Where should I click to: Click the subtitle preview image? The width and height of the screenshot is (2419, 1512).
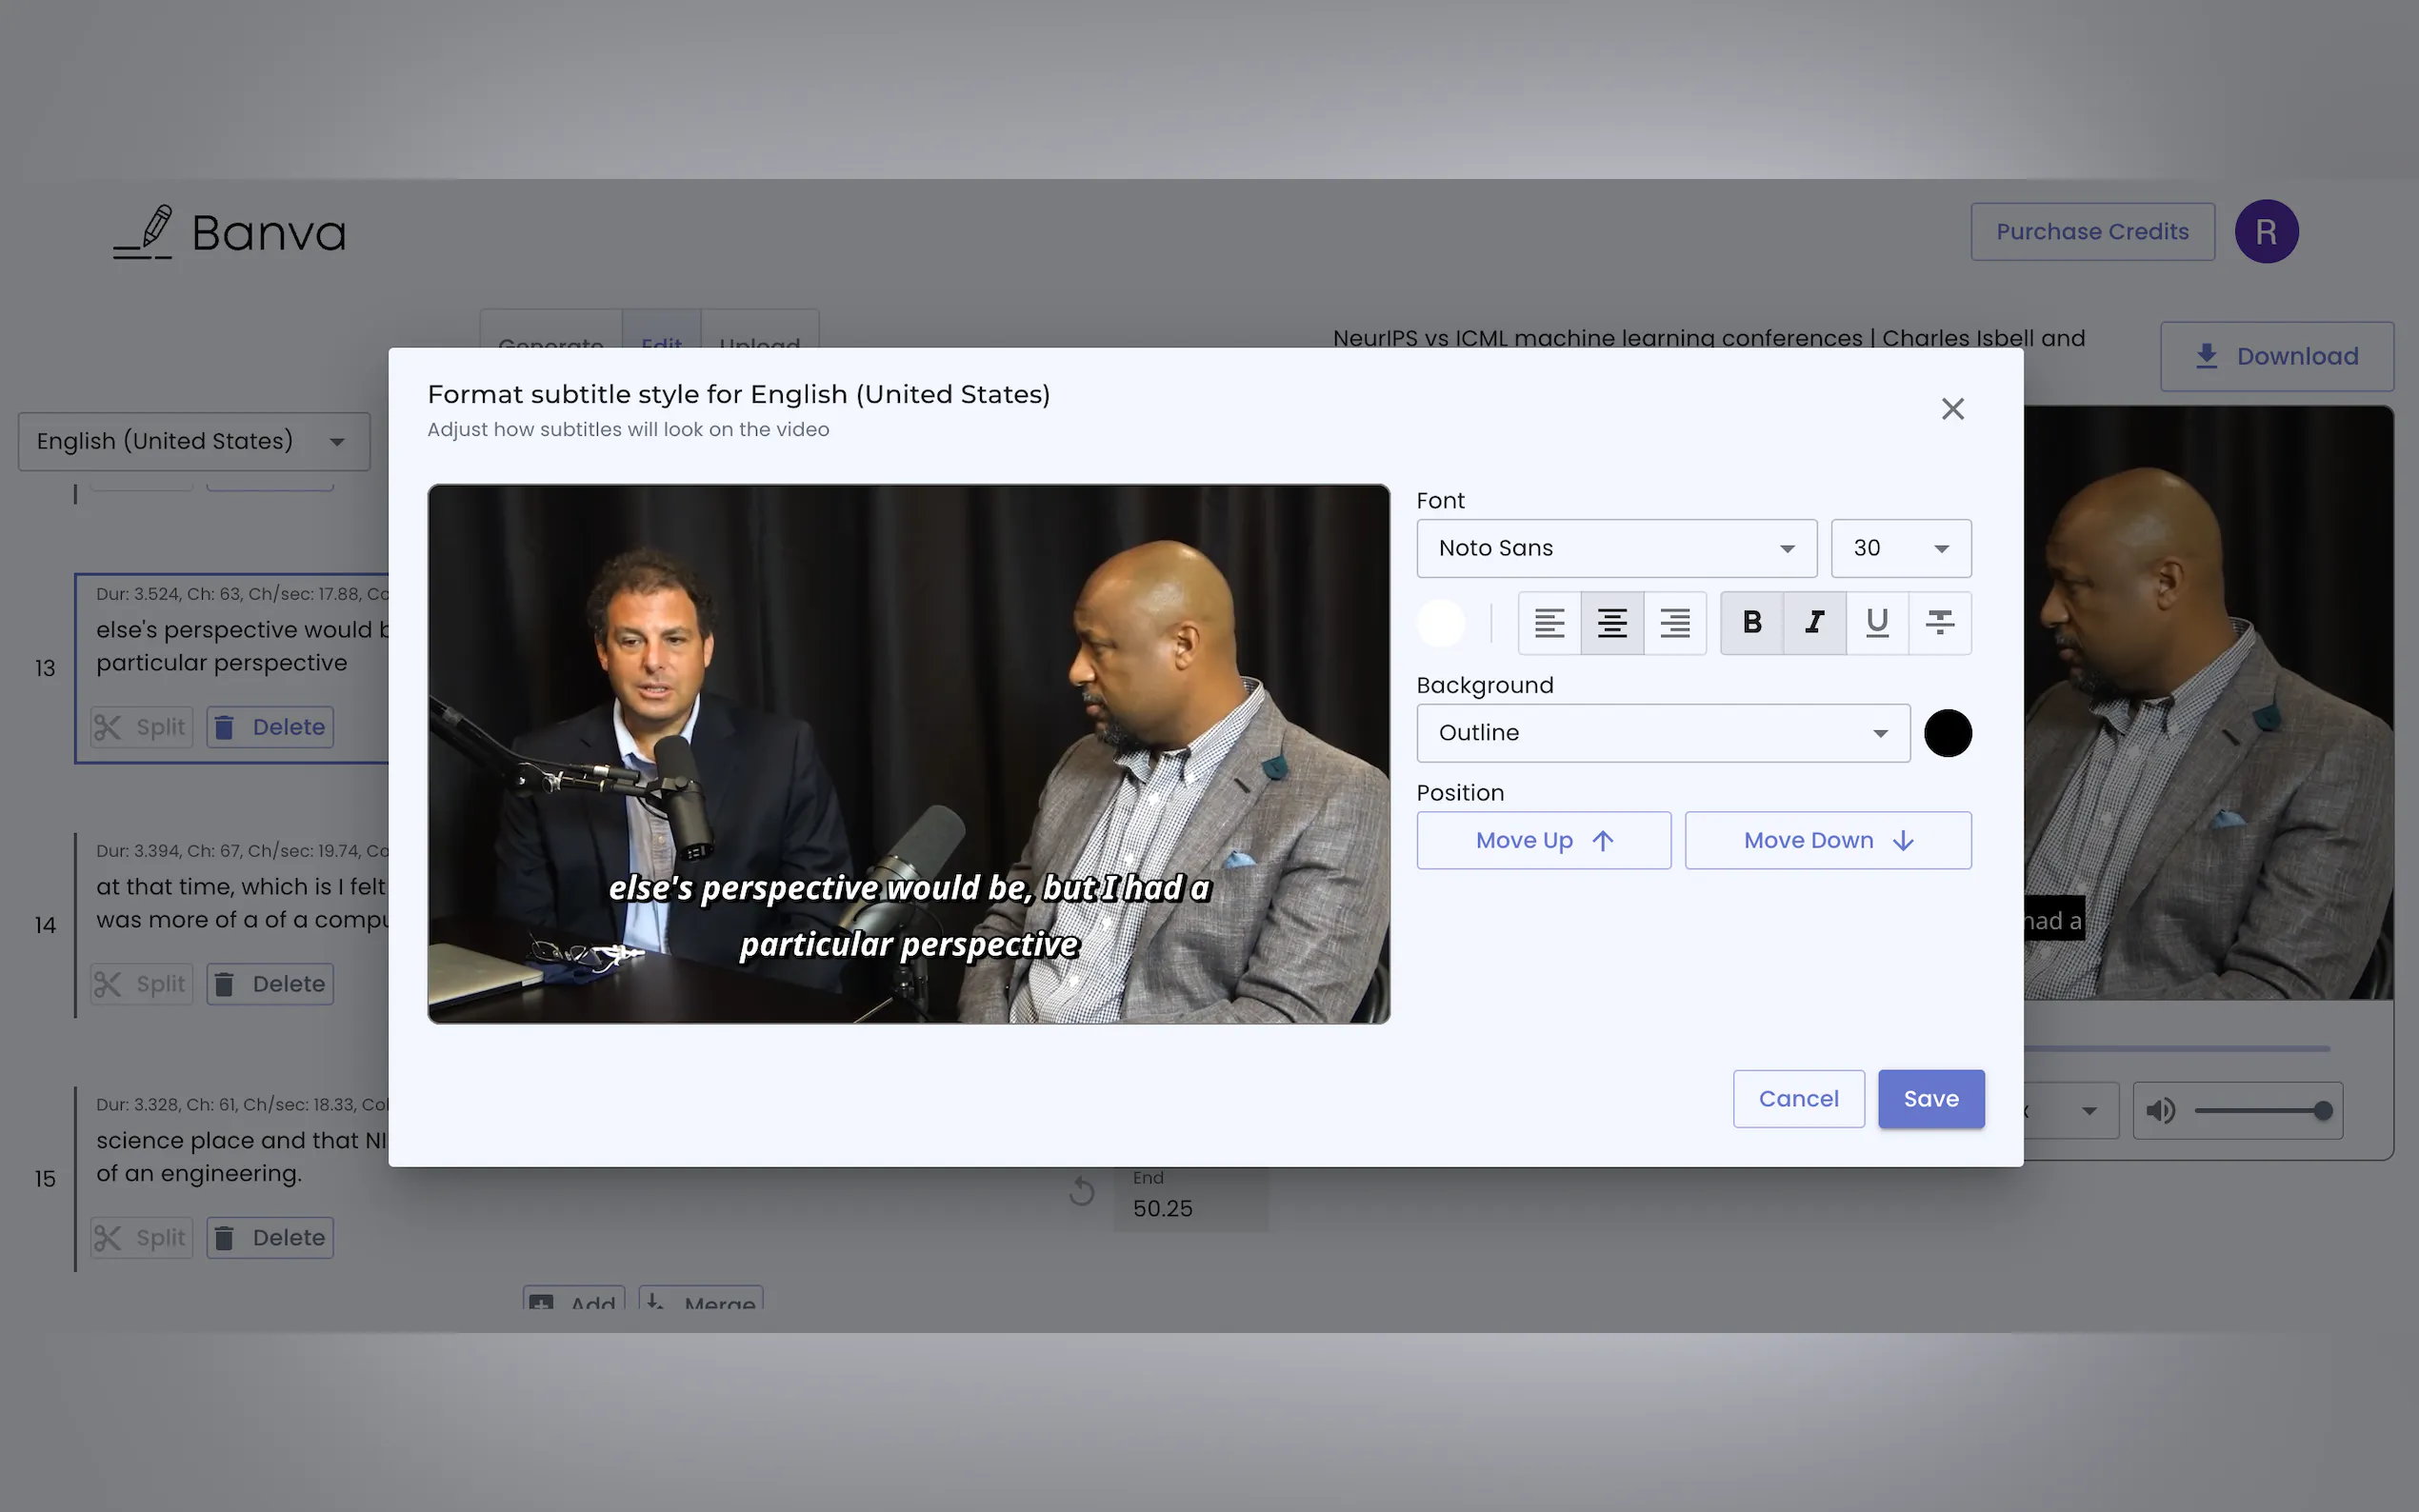point(908,754)
